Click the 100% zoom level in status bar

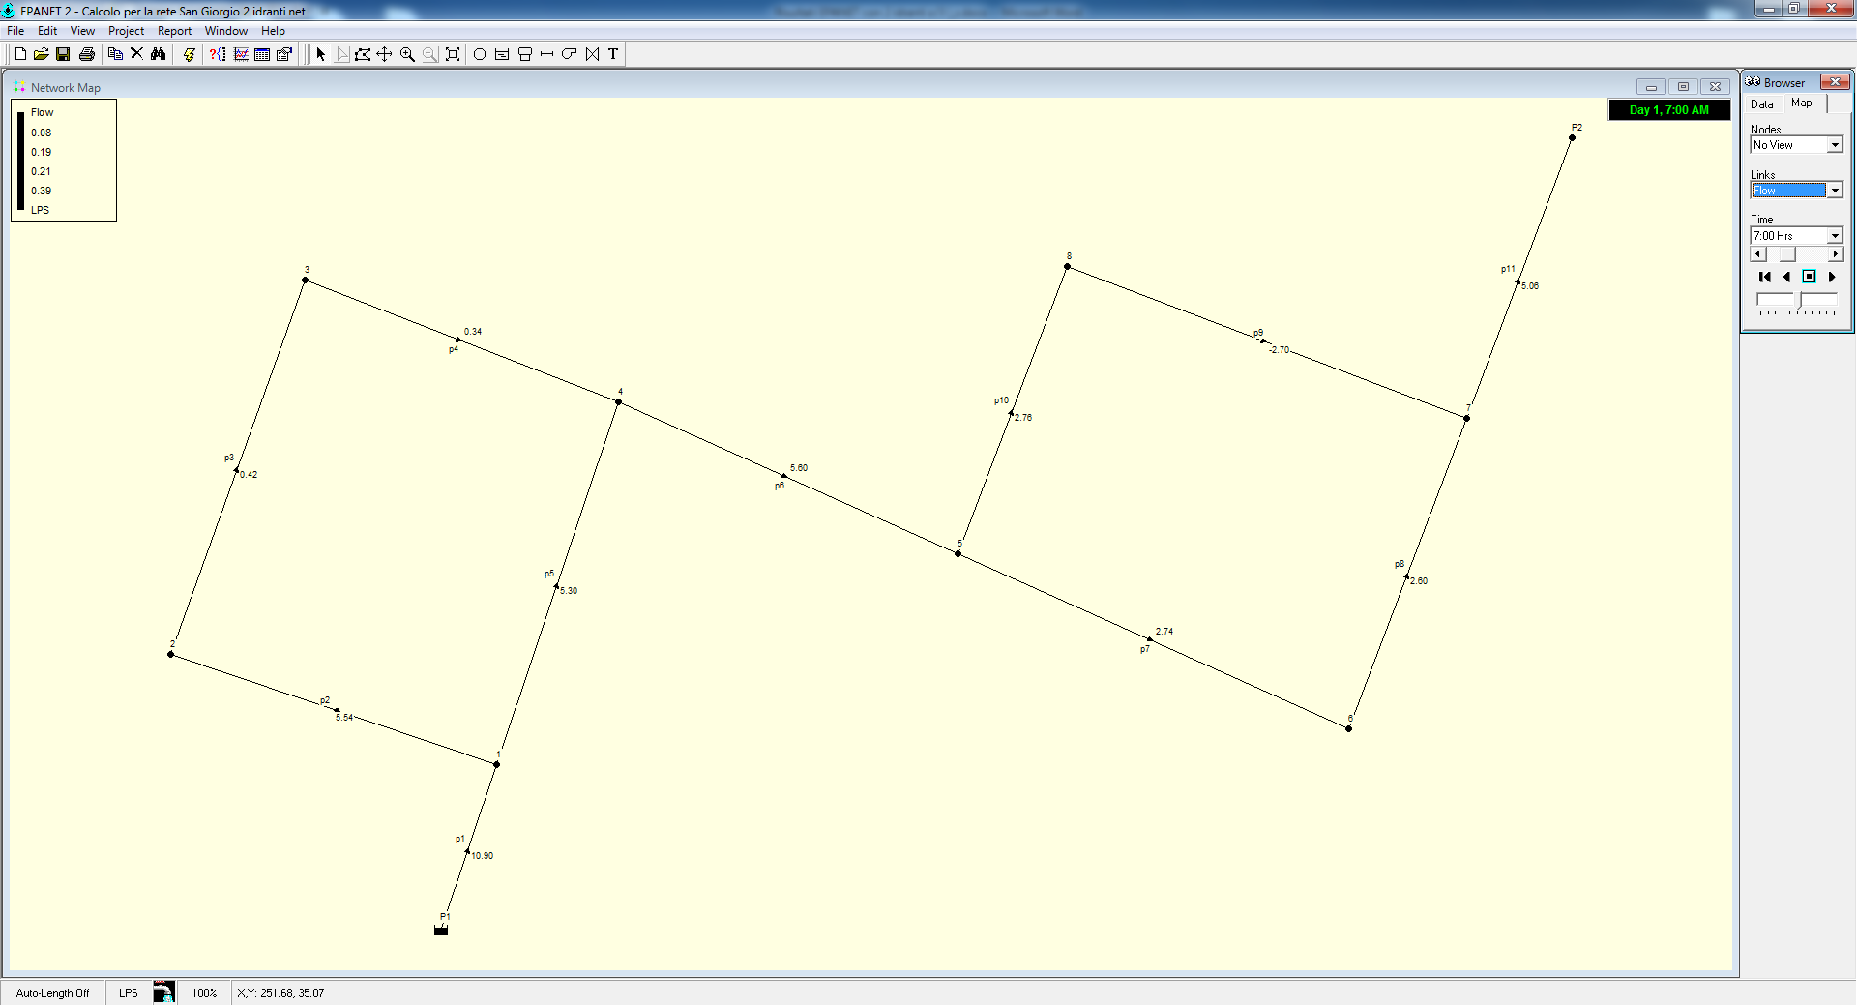(204, 993)
